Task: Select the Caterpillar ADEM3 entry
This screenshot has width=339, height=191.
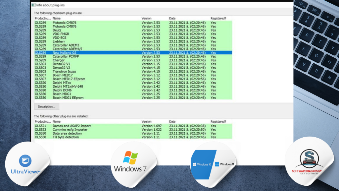Action: click(x=66, y=45)
